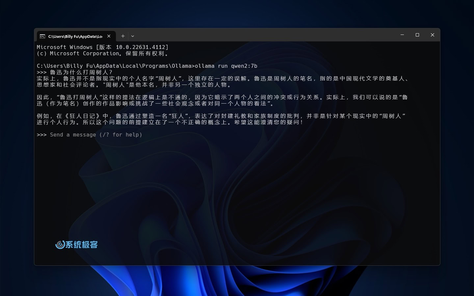The image size is (474, 296).
Task: Close the terminal window
Action: 433,35
